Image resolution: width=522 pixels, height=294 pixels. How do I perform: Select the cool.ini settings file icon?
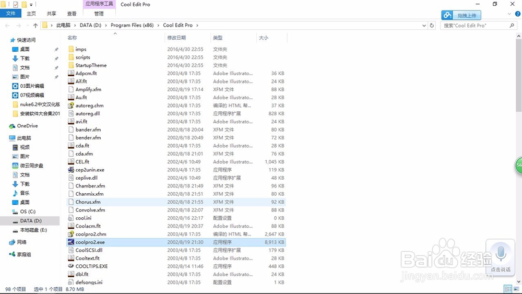click(x=71, y=218)
